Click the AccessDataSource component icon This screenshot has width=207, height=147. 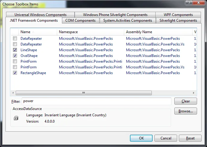click(x=16, y=118)
